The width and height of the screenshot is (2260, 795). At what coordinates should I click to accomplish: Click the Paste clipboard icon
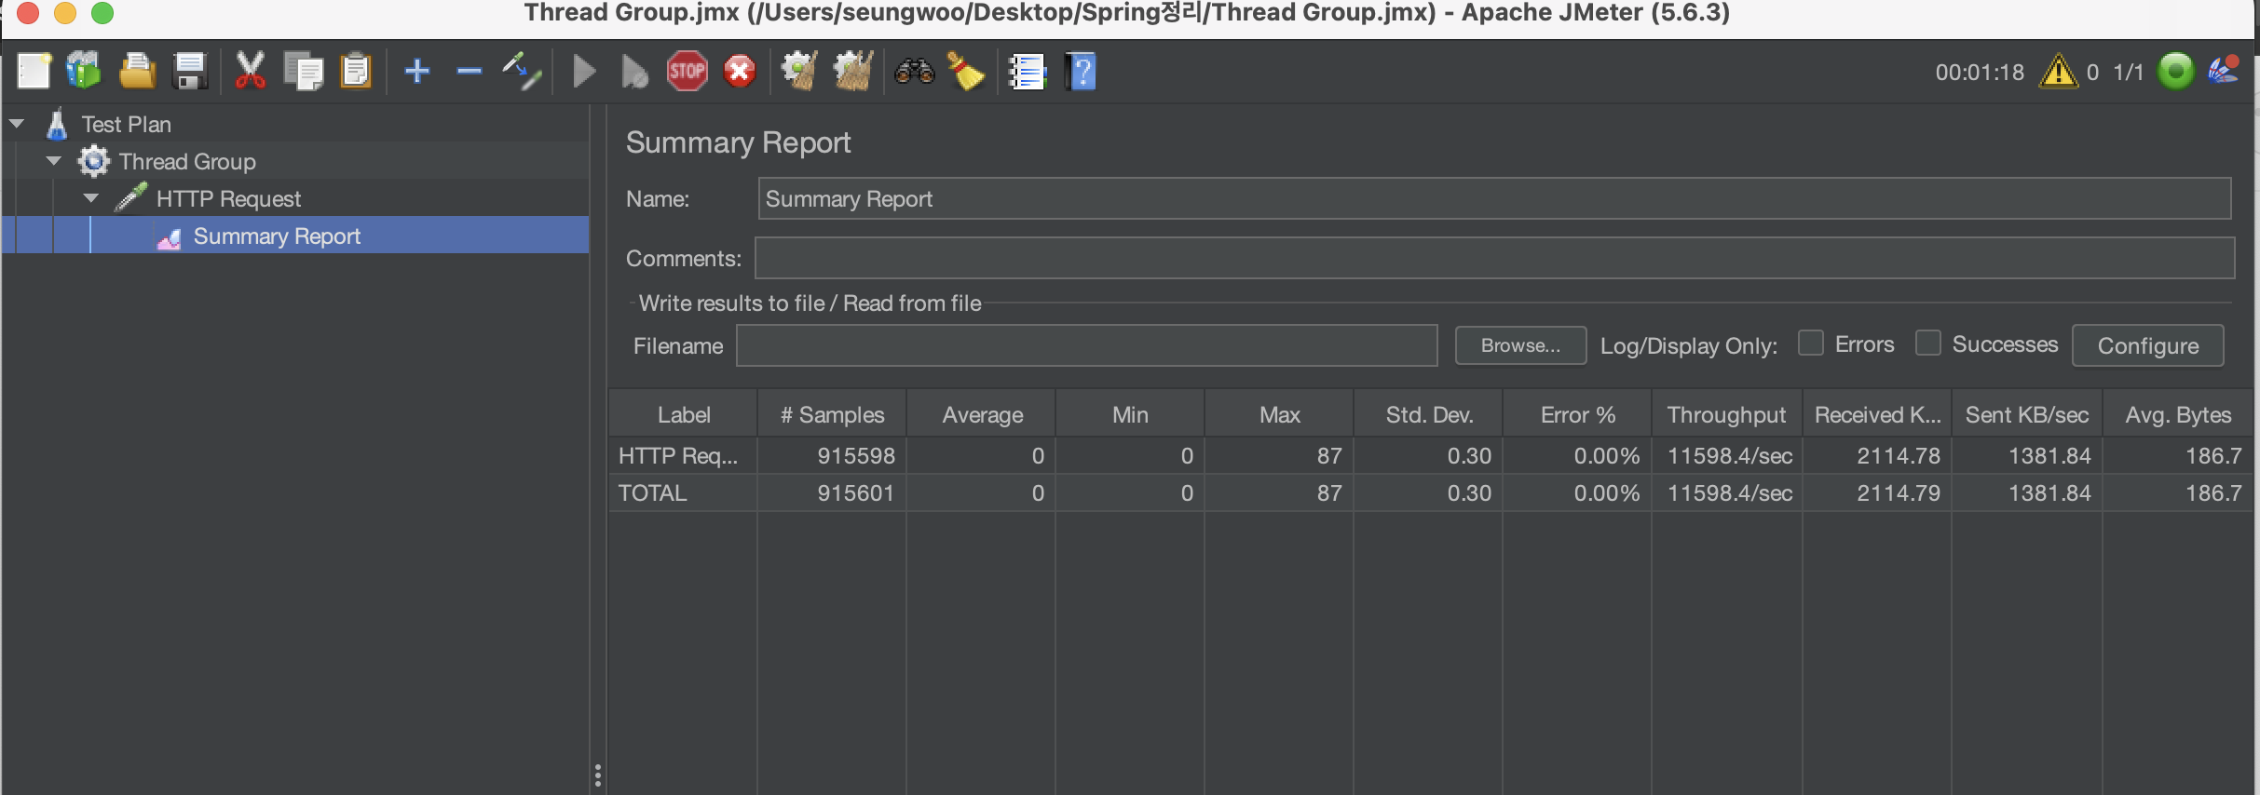(x=356, y=71)
